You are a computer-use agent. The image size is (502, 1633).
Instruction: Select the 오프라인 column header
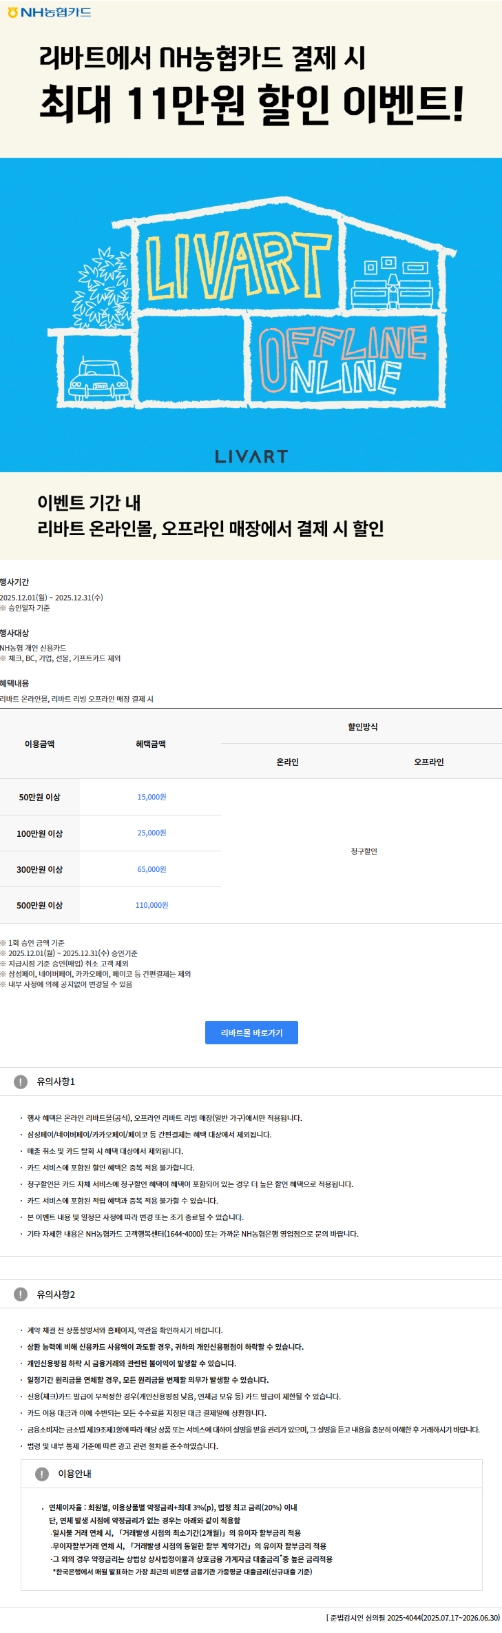428,762
